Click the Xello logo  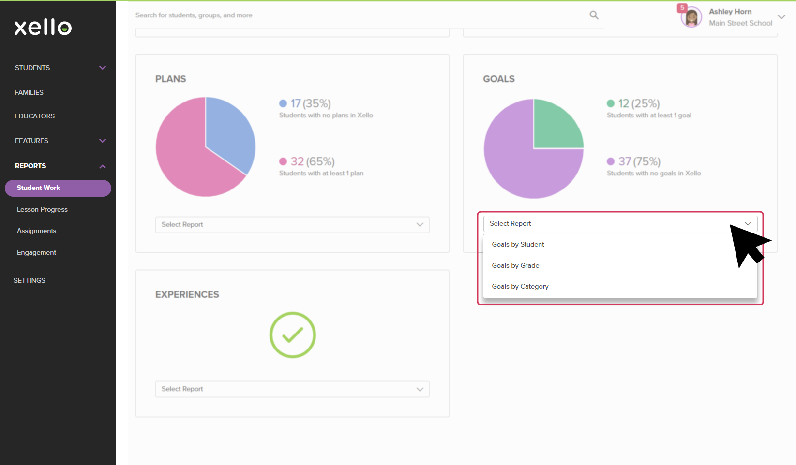coord(43,28)
